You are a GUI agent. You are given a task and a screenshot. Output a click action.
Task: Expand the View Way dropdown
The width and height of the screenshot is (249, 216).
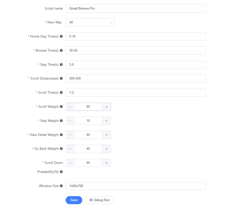90,23
